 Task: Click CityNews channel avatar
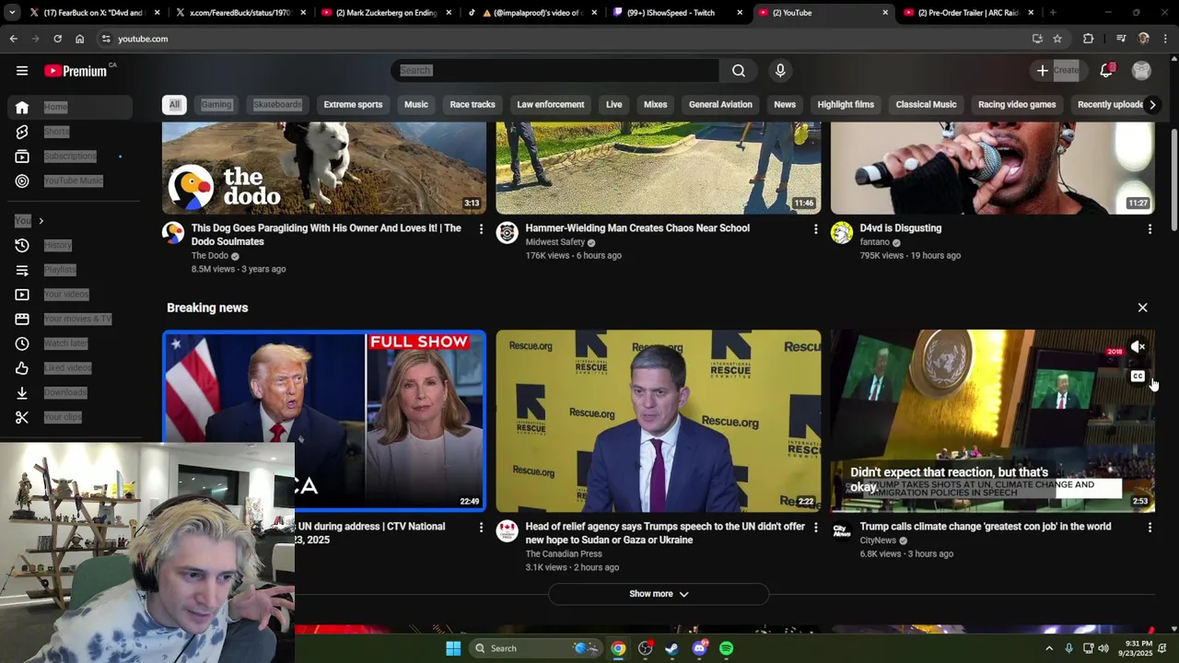(842, 530)
